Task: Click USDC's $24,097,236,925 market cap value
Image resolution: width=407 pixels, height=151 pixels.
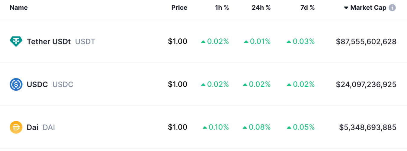Action: pos(366,85)
